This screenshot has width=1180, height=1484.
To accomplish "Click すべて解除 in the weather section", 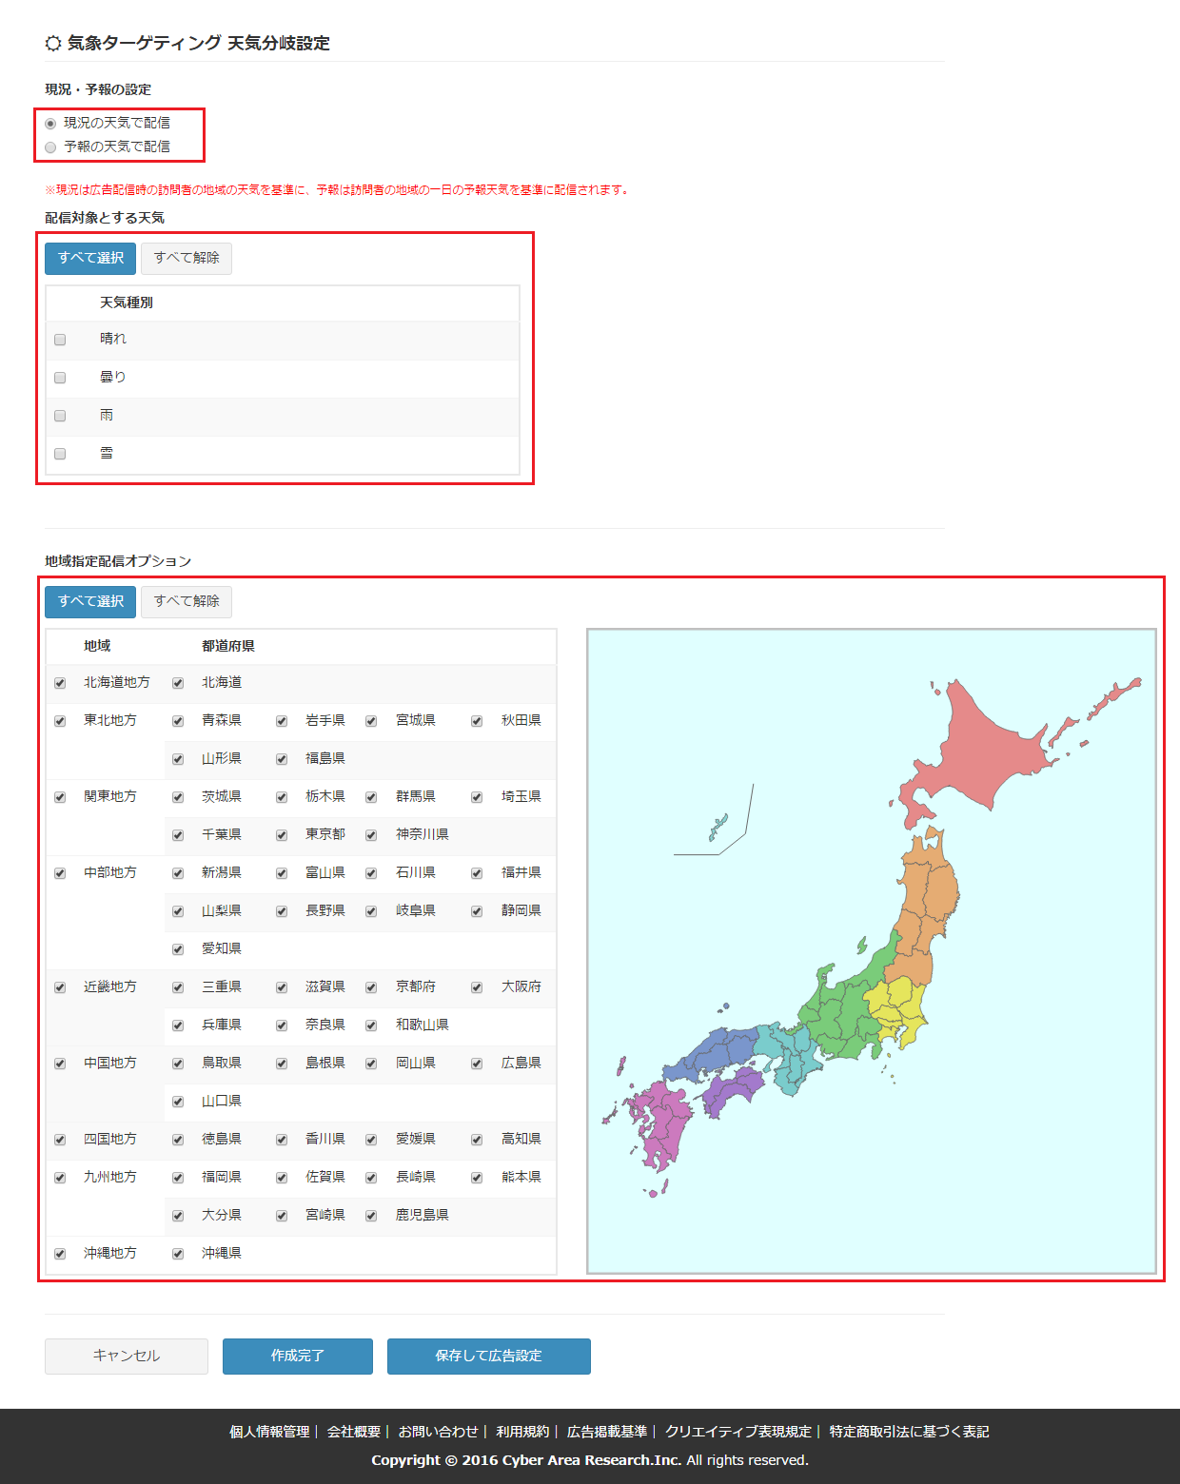I will 187,258.
